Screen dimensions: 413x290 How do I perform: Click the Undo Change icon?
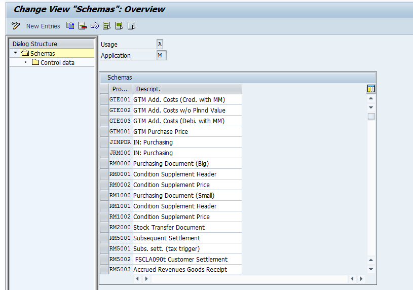[95, 26]
